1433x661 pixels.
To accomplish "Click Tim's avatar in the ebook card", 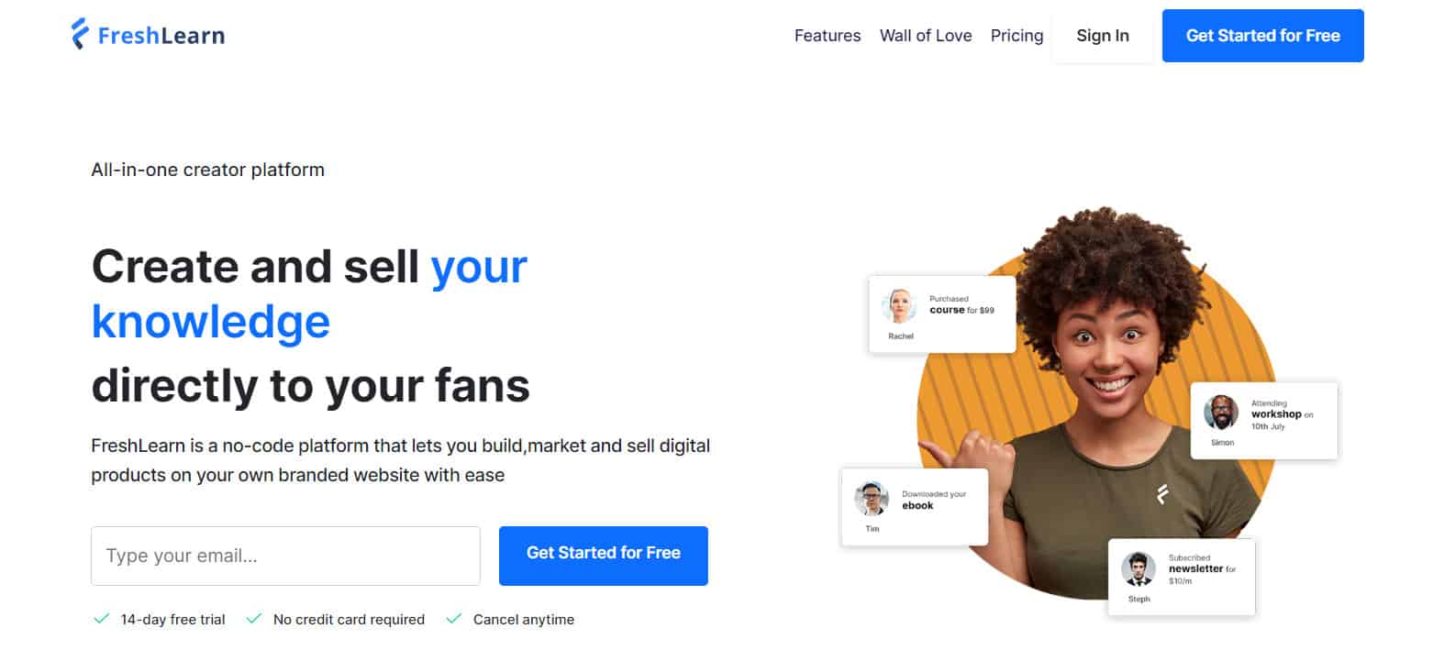I will click(x=872, y=499).
